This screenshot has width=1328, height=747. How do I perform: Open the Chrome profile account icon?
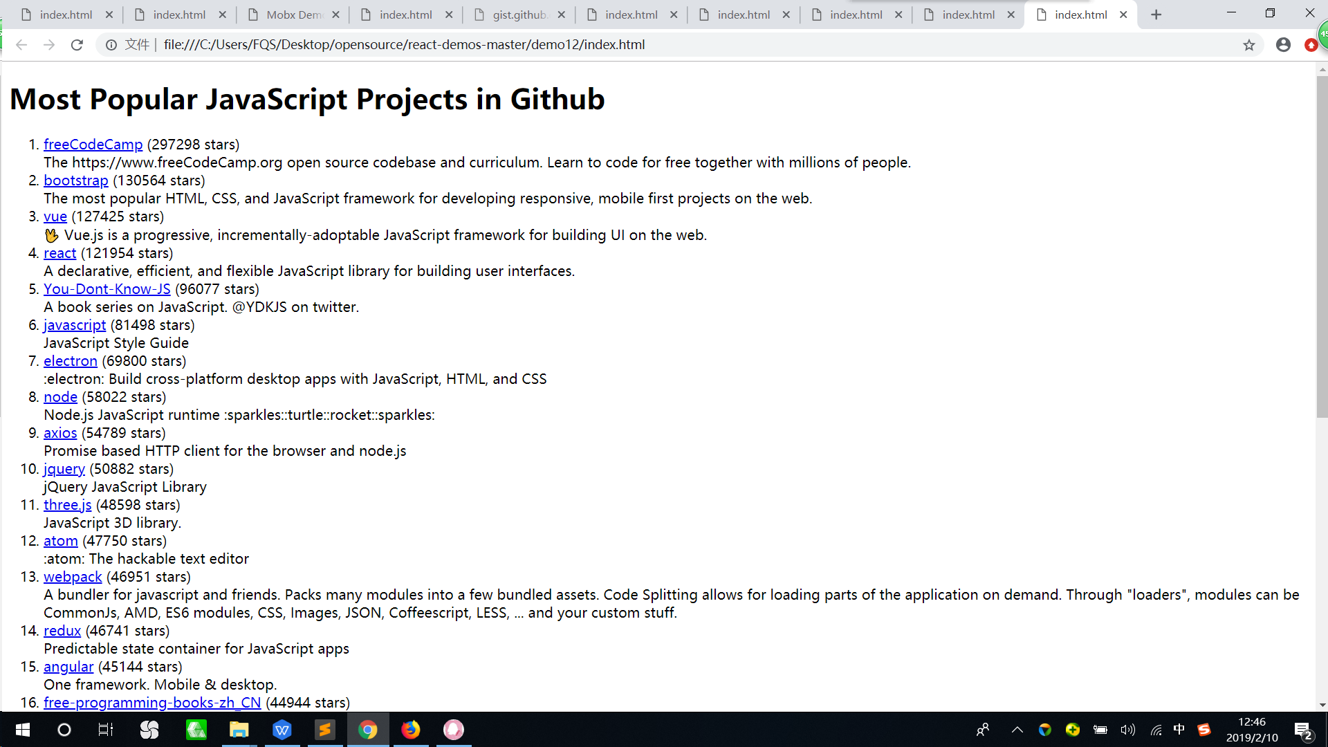(x=1284, y=45)
